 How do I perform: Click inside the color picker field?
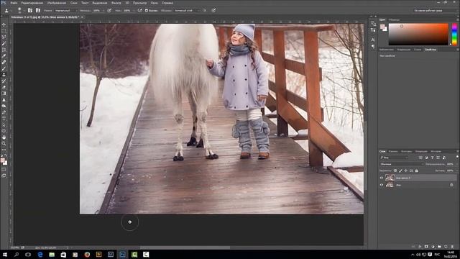pyautogui.click(x=418, y=35)
